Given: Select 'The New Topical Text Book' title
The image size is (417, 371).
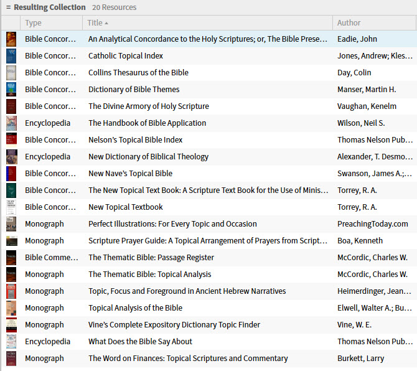Looking at the screenshot, I should tap(208, 190).
